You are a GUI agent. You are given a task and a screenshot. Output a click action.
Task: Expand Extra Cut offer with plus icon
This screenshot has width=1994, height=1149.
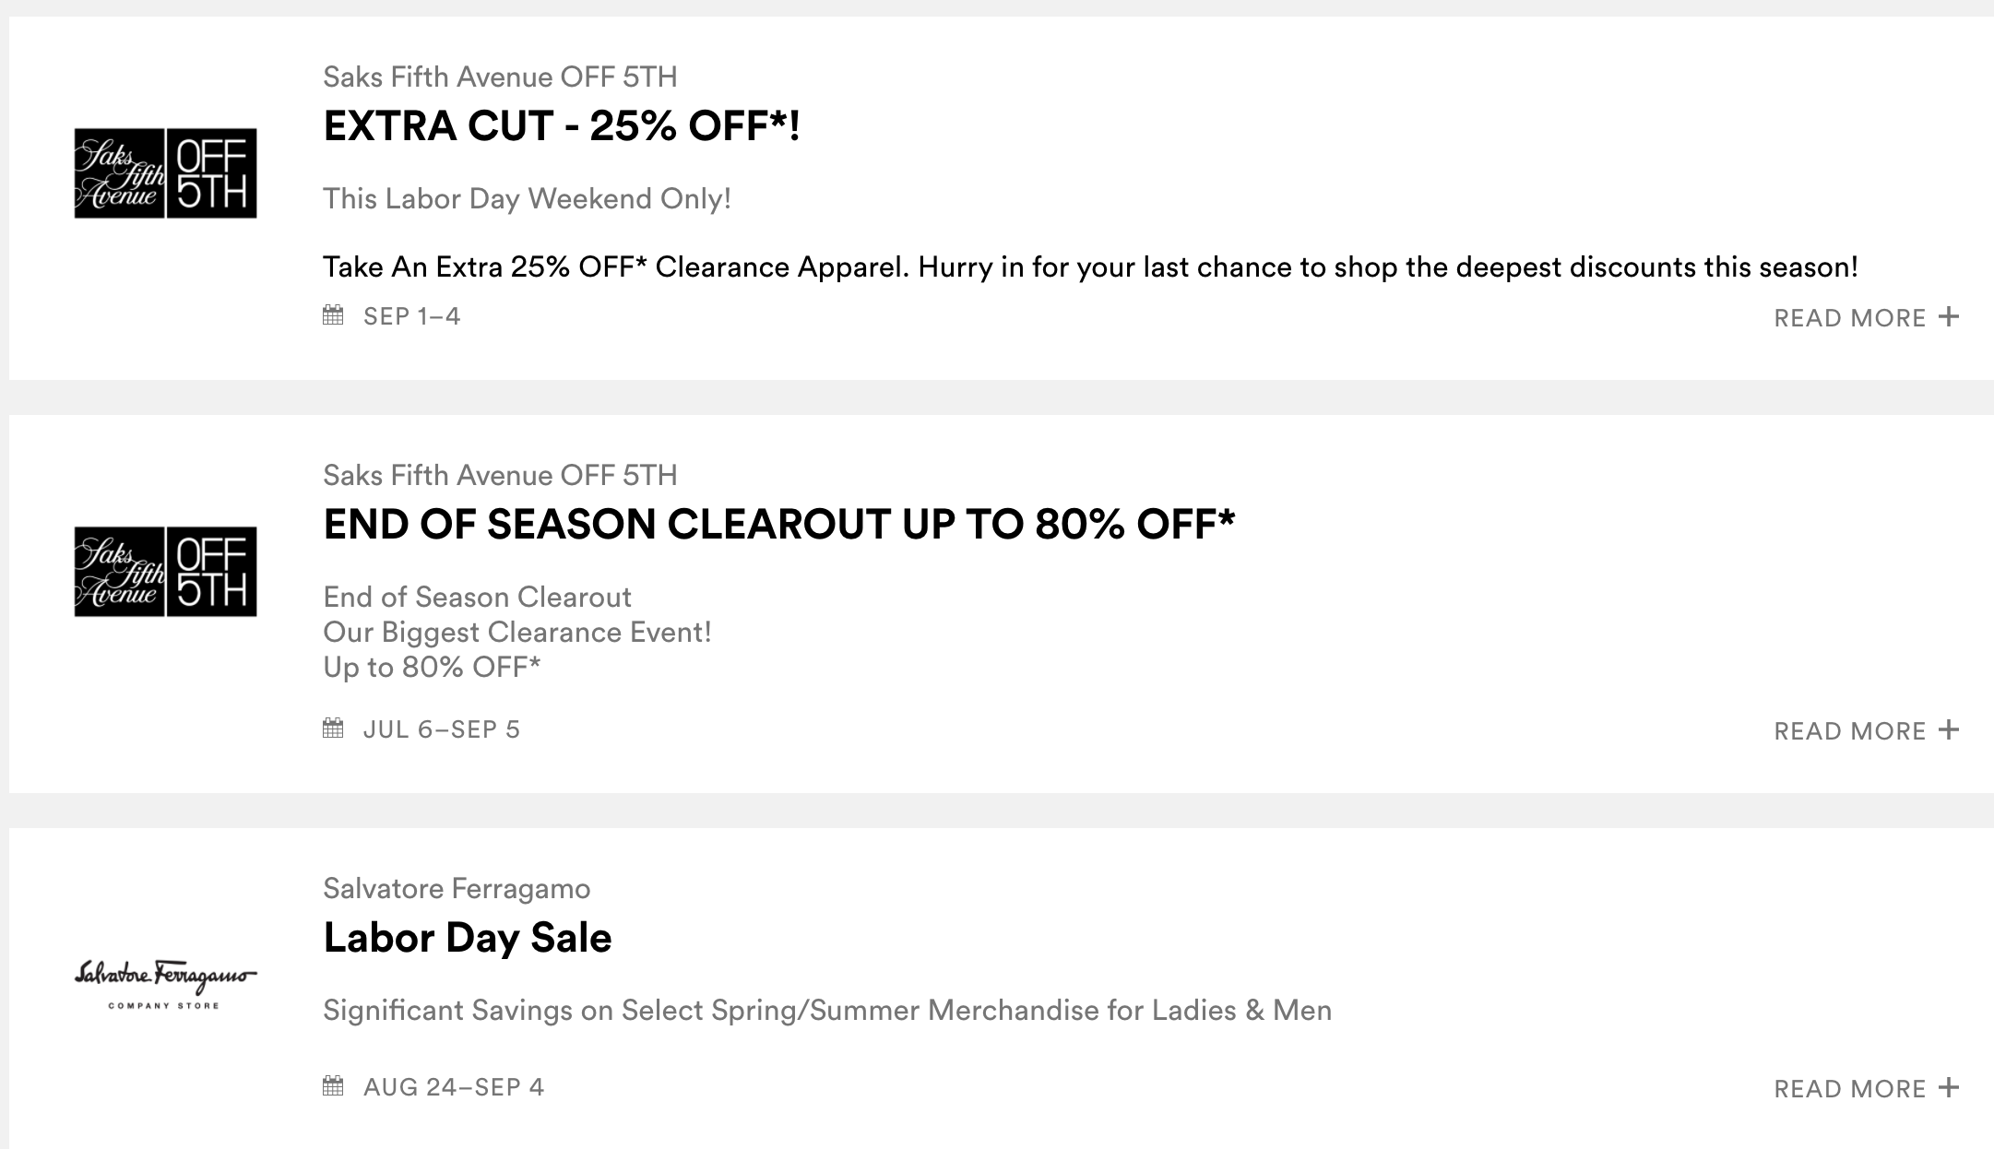coord(1949,316)
